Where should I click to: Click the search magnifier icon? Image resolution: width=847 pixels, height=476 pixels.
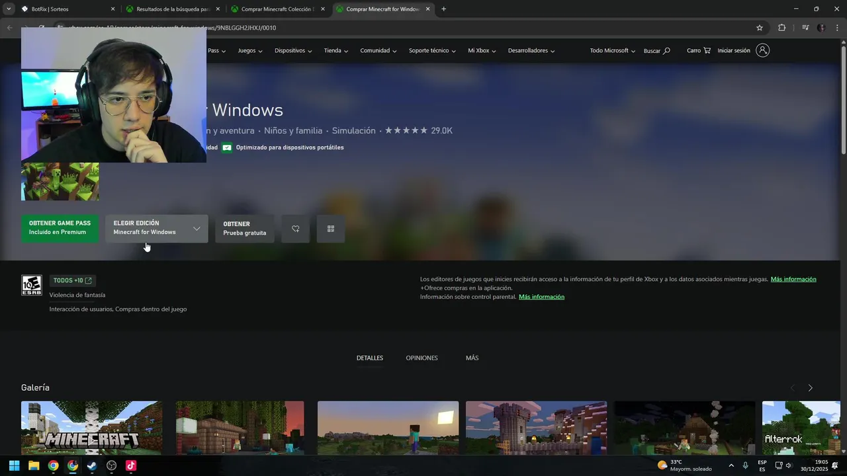pos(666,50)
